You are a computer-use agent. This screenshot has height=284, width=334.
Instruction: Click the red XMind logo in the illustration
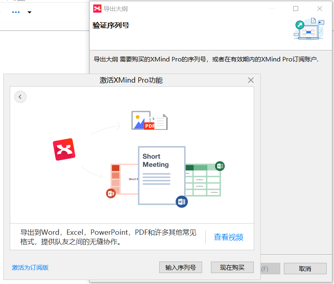(64, 149)
